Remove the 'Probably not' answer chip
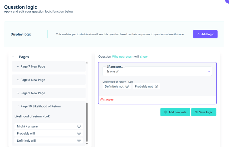The image size is (229, 147). [x=156, y=86]
